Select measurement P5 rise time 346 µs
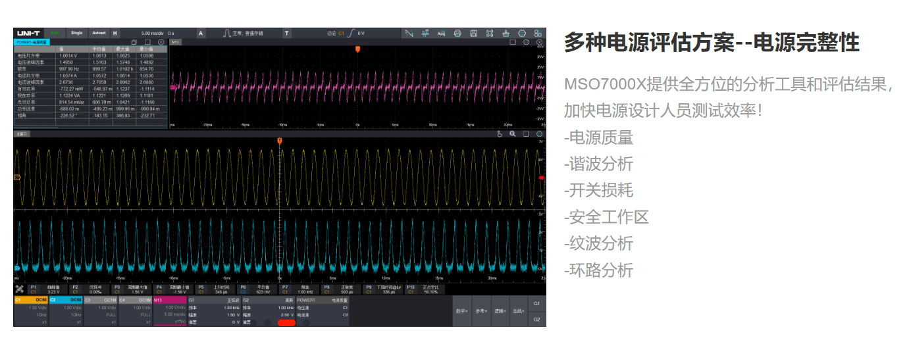The height and width of the screenshot is (361, 909). (x=215, y=289)
